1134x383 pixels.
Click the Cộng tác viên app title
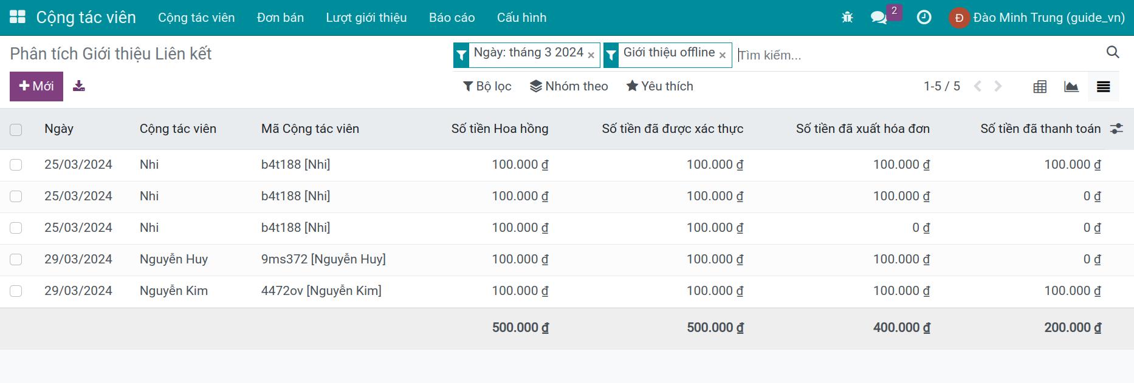[86, 18]
